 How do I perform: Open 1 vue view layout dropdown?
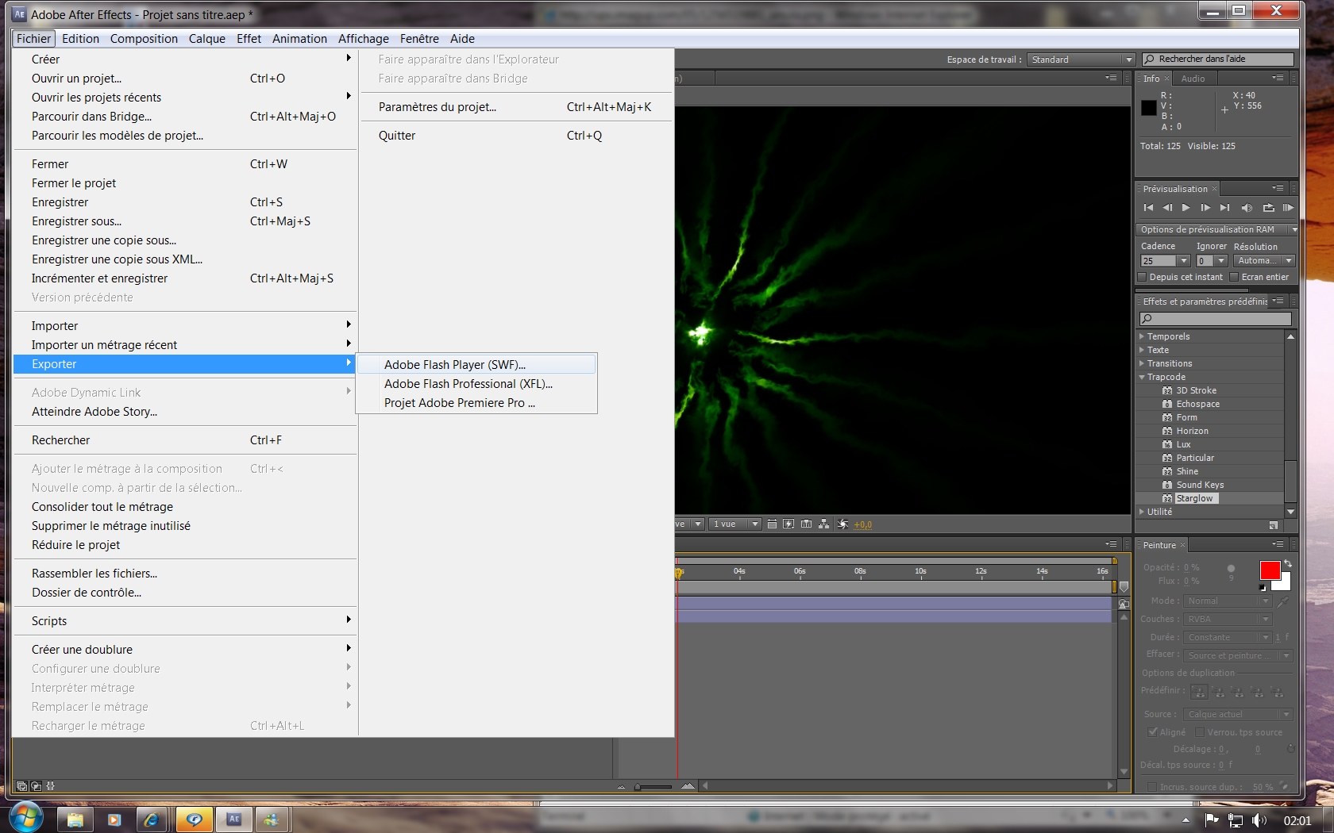tap(735, 524)
